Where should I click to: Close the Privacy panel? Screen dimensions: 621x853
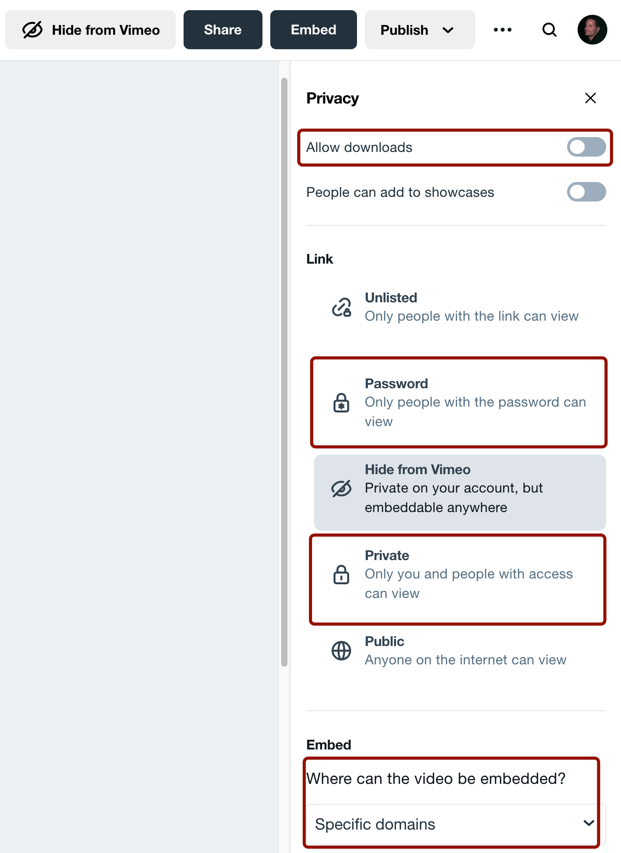[x=590, y=98]
